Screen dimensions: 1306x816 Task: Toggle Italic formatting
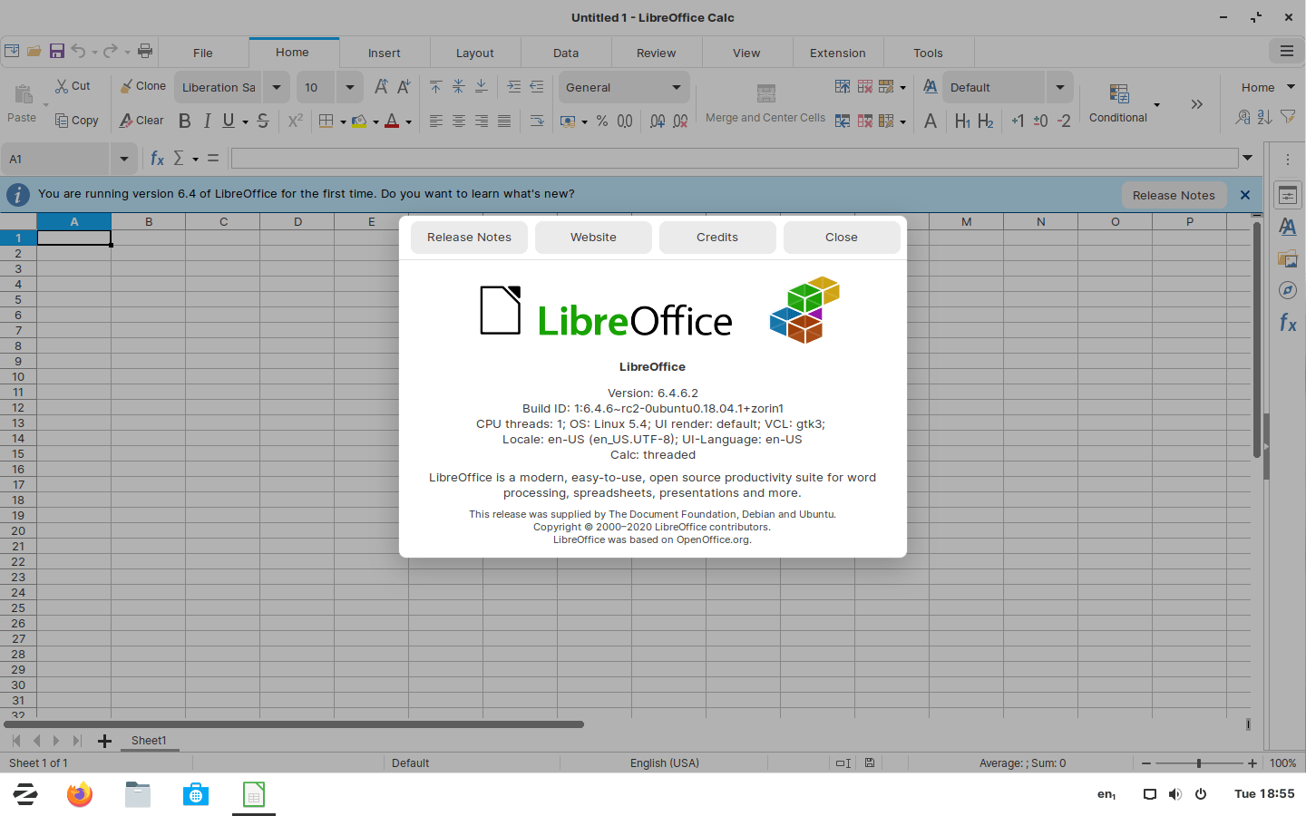(x=207, y=121)
